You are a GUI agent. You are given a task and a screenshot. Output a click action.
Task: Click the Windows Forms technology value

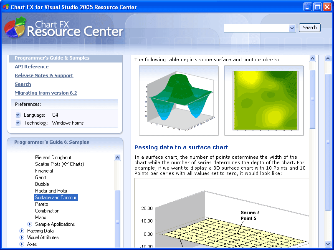68,123
